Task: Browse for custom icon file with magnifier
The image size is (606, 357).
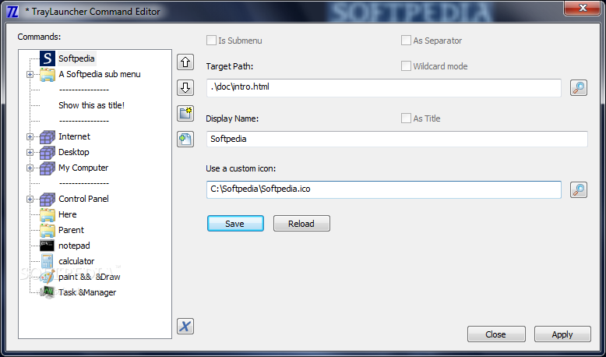Action: tap(579, 190)
